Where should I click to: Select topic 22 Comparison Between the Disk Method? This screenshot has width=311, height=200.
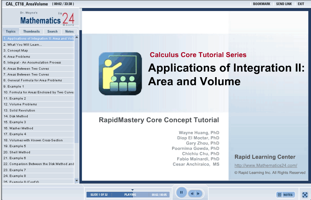pos(38,164)
